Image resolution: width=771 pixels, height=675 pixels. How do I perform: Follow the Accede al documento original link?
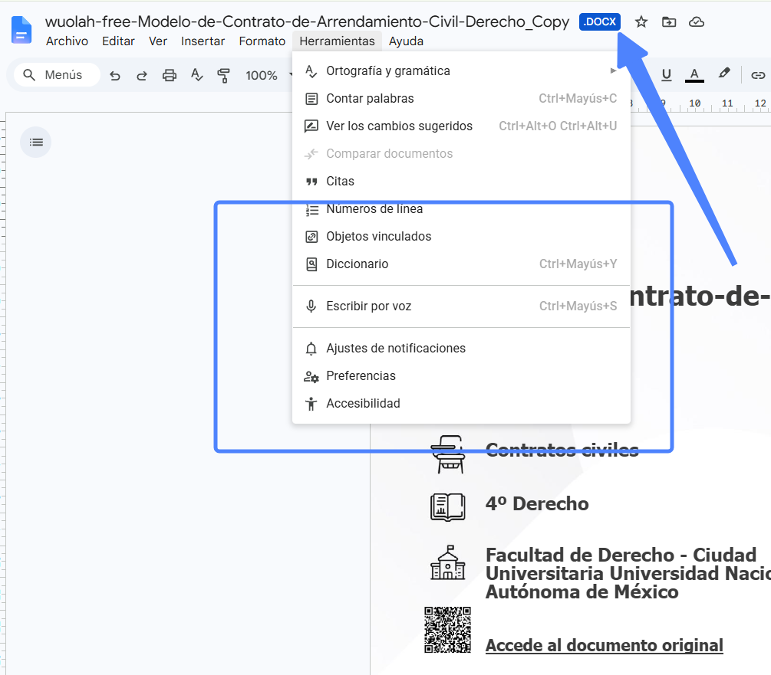tap(604, 645)
